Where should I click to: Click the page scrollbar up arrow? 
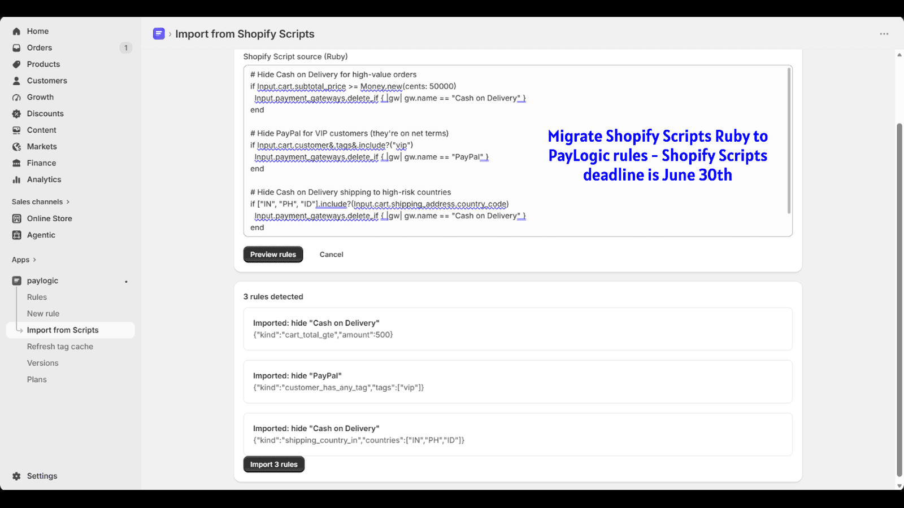tap(899, 55)
